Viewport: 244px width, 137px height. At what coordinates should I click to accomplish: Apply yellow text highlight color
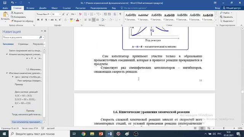coord(71,20)
